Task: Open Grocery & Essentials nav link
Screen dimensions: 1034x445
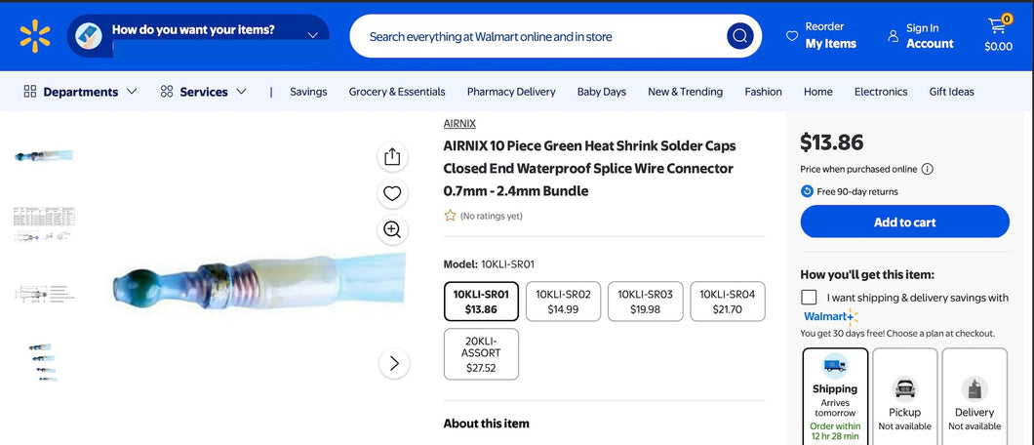Action: click(x=397, y=92)
